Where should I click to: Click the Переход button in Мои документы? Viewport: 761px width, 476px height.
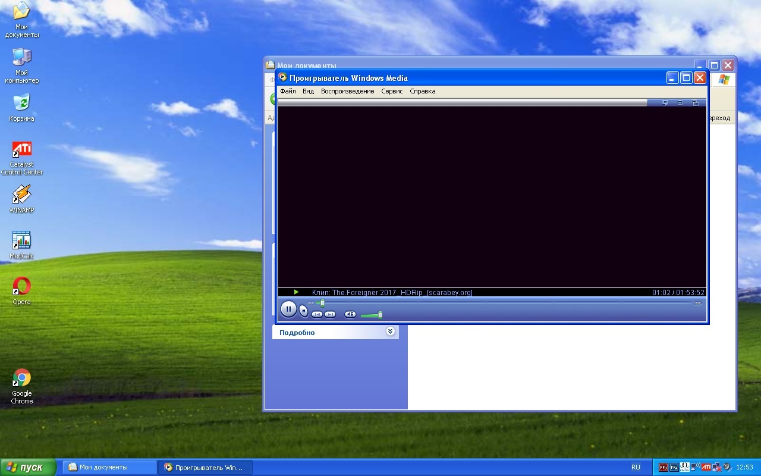[719, 118]
